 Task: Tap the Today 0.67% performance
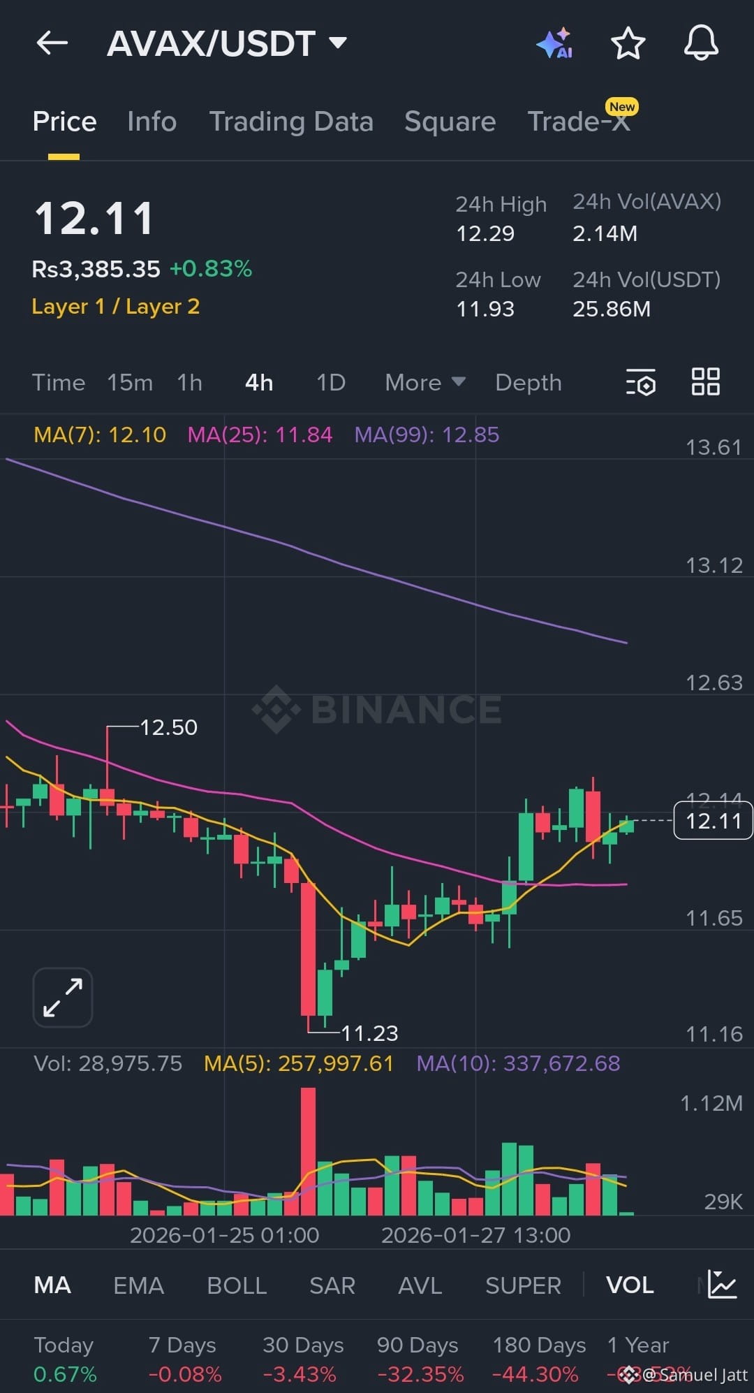65,1359
